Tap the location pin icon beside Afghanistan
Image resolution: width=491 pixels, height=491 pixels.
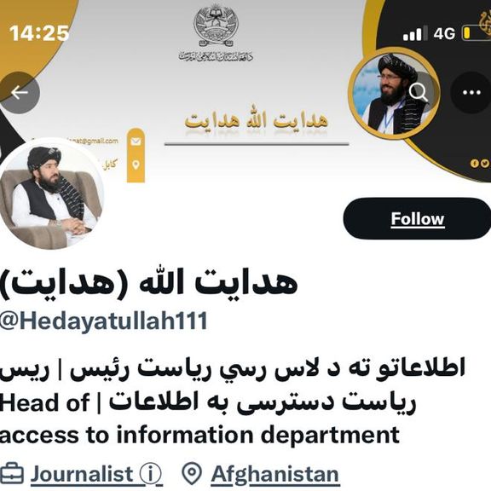pyautogui.click(x=192, y=474)
